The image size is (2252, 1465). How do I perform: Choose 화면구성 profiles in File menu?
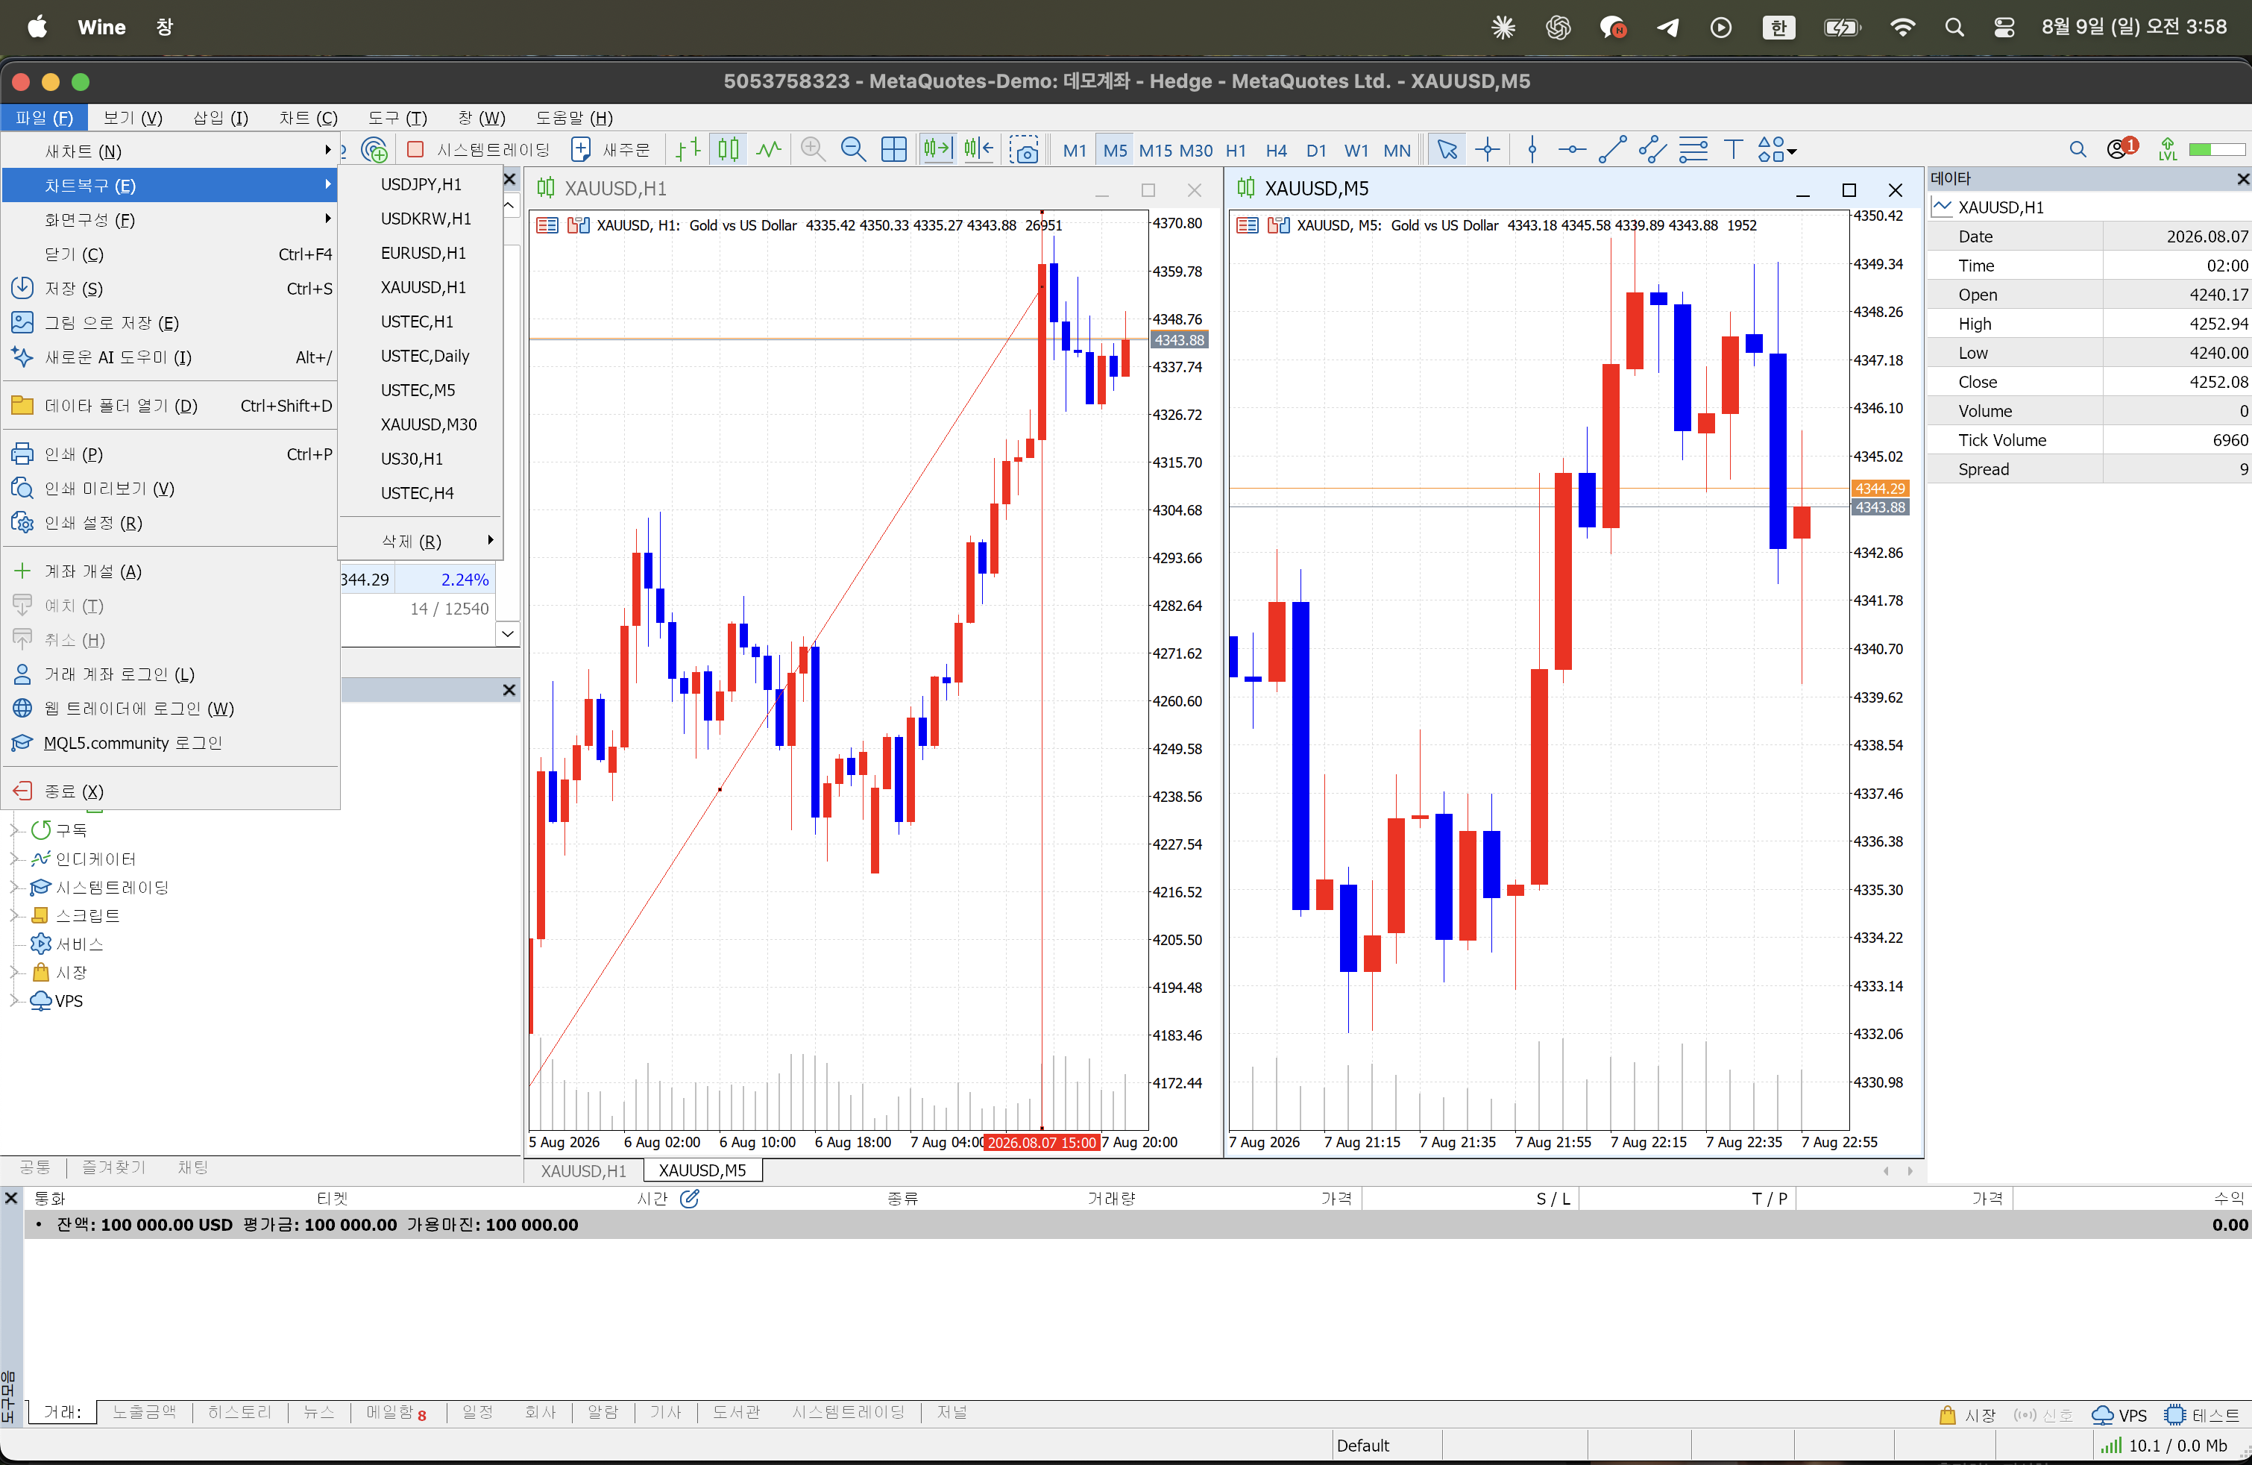click(x=170, y=219)
